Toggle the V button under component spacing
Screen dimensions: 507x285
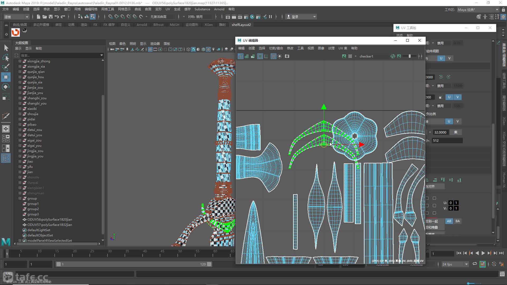tap(449, 58)
